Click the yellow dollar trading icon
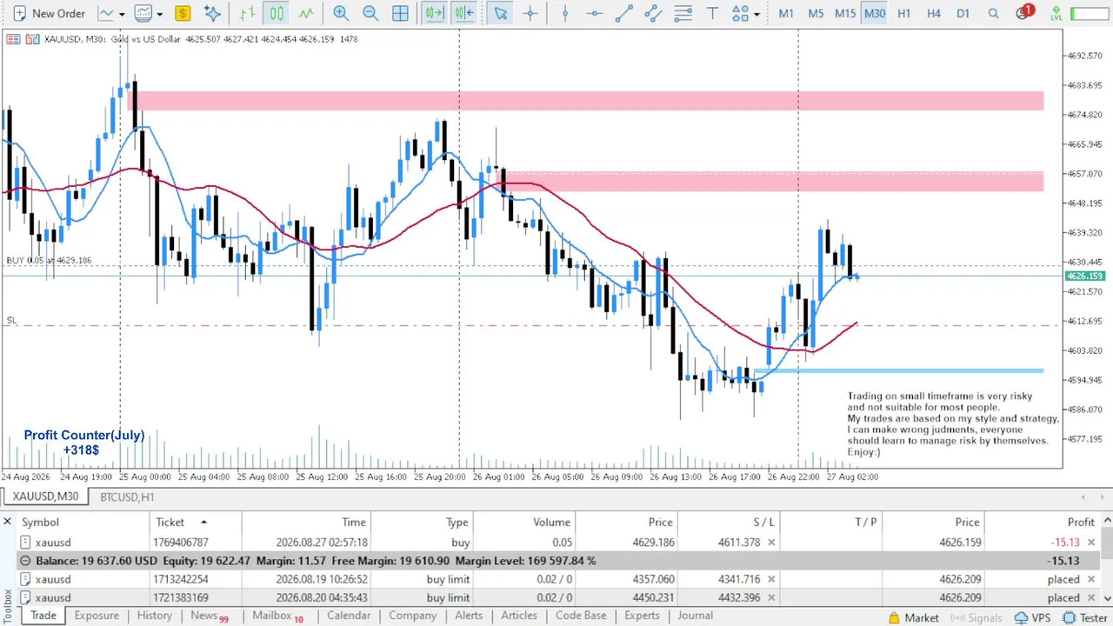The width and height of the screenshot is (1113, 626). click(x=183, y=13)
